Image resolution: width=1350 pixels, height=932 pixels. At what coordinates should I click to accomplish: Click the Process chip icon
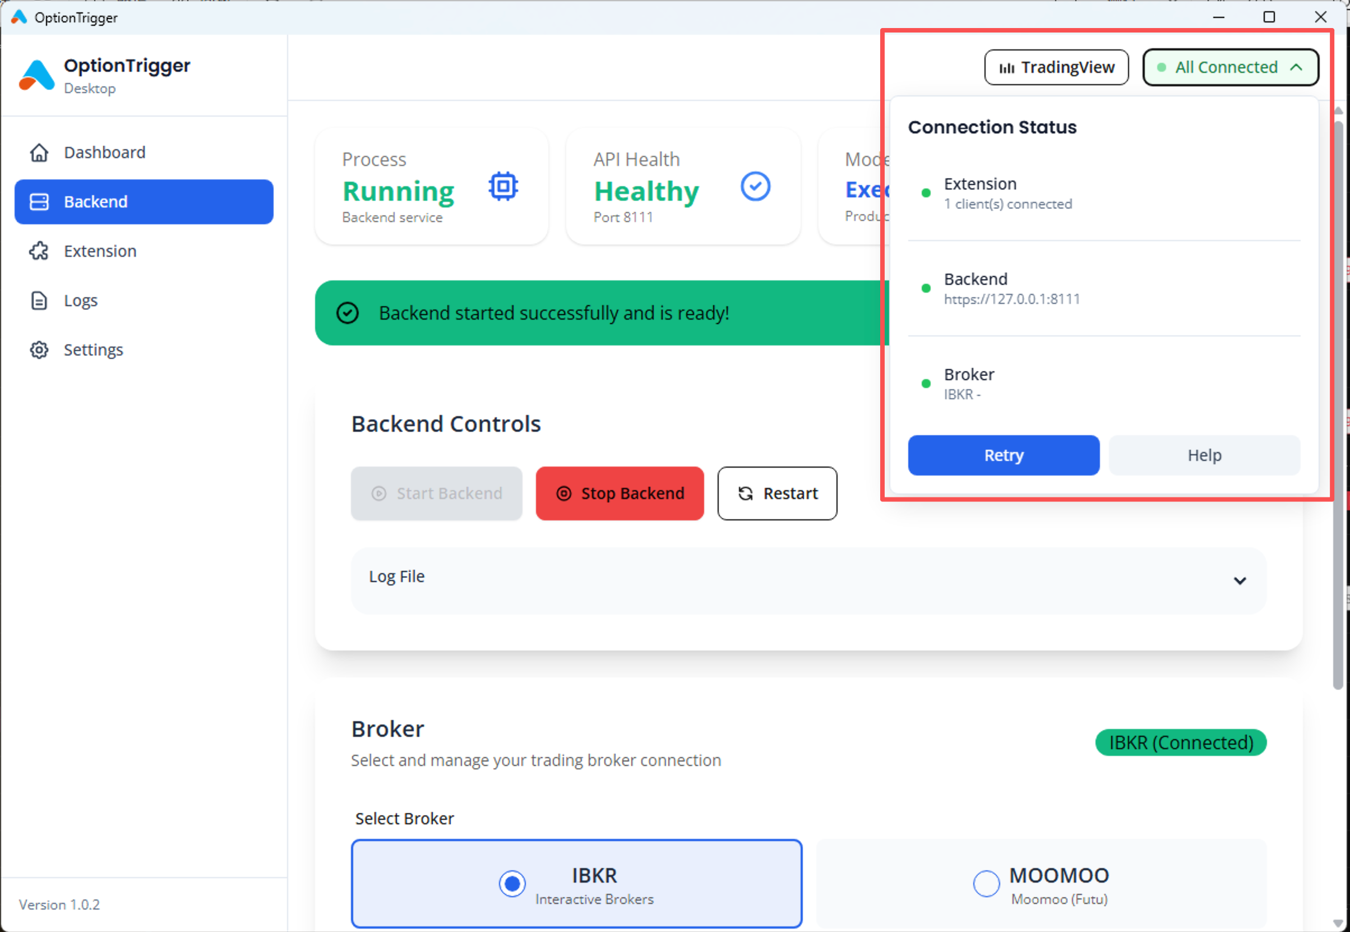click(503, 187)
